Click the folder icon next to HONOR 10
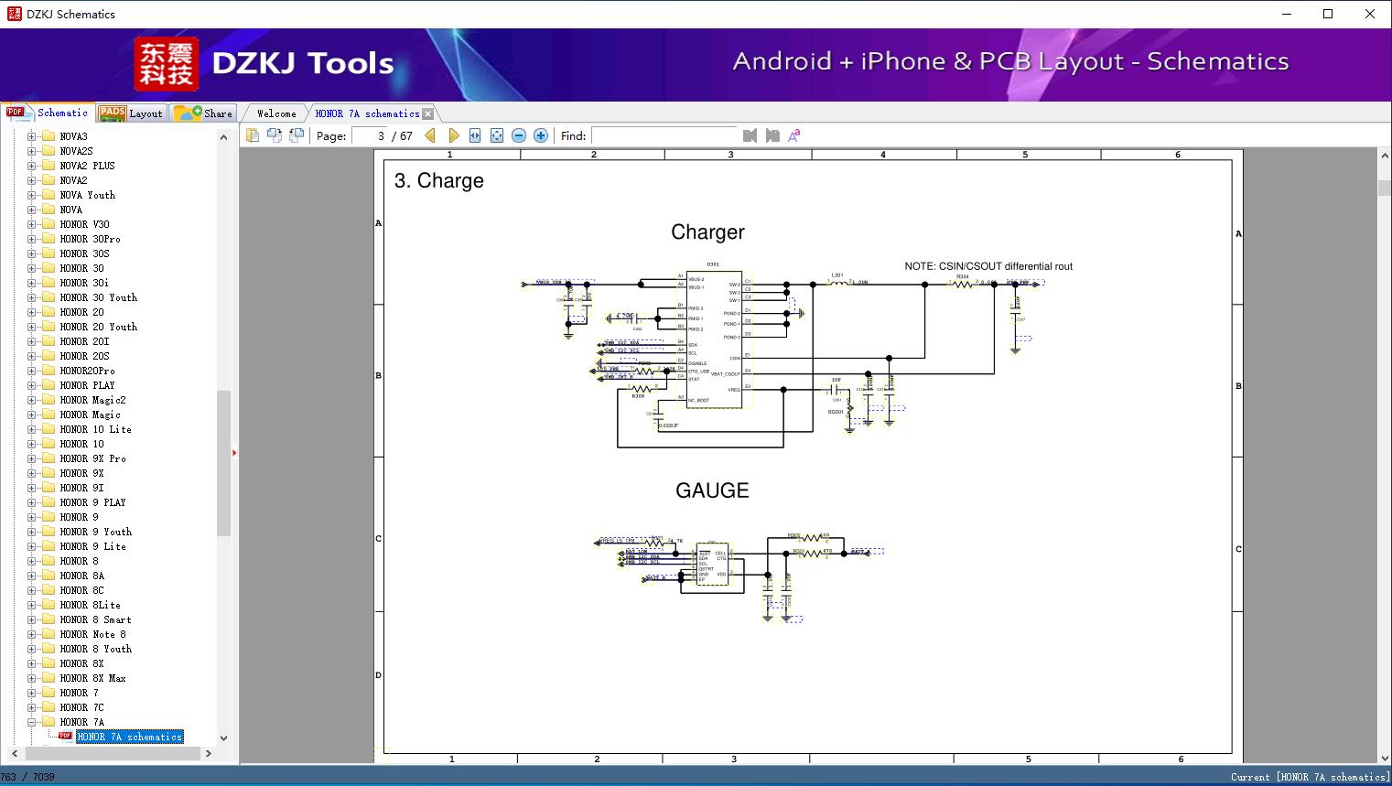1392x786 pixels. (49, 444)
